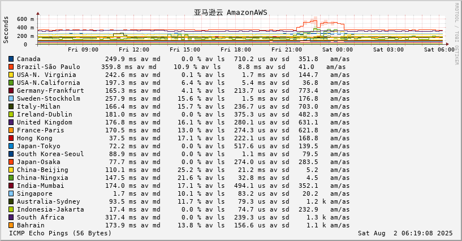The image size is (462, 241).
Task: Click the 'USA-N.California' legend name
Action: [48, 83]
